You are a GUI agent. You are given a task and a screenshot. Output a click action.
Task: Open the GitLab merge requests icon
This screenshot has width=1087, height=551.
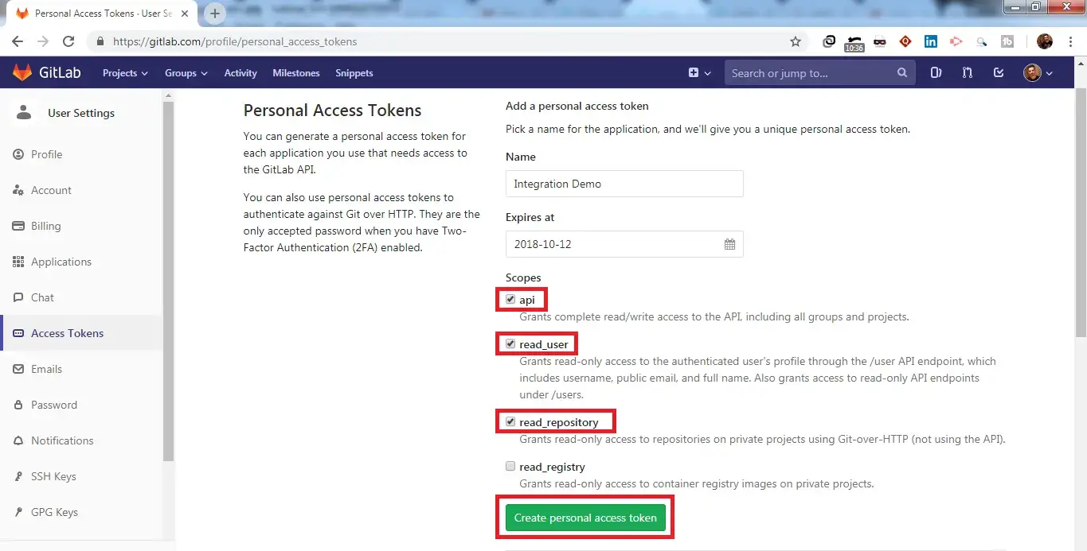coord(967,72)
